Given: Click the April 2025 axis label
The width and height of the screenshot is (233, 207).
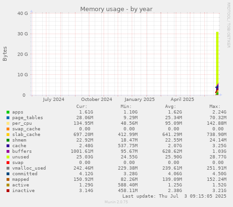Looking at the screenshot, I should tap(182, 100).
